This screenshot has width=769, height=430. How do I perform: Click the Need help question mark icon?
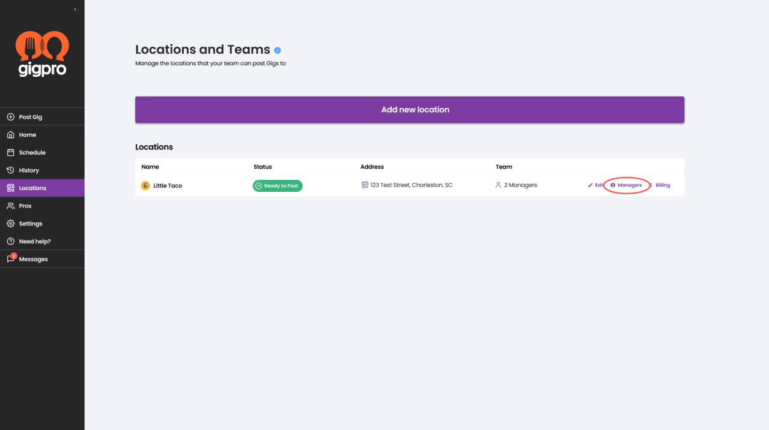pos(10,241)
